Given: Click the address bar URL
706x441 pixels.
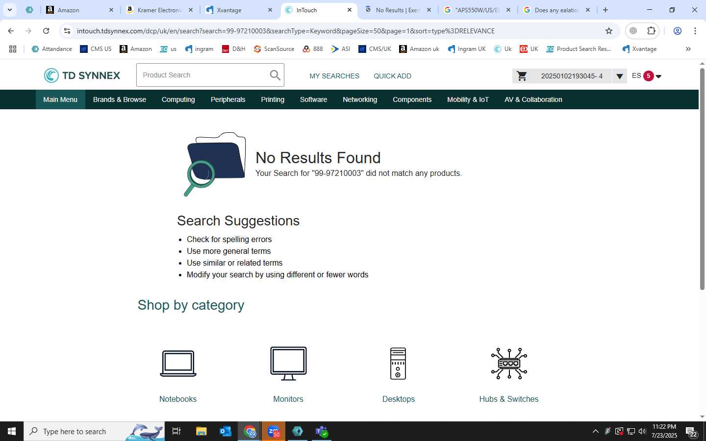Looking at the screenshot, I should [285, 31].
